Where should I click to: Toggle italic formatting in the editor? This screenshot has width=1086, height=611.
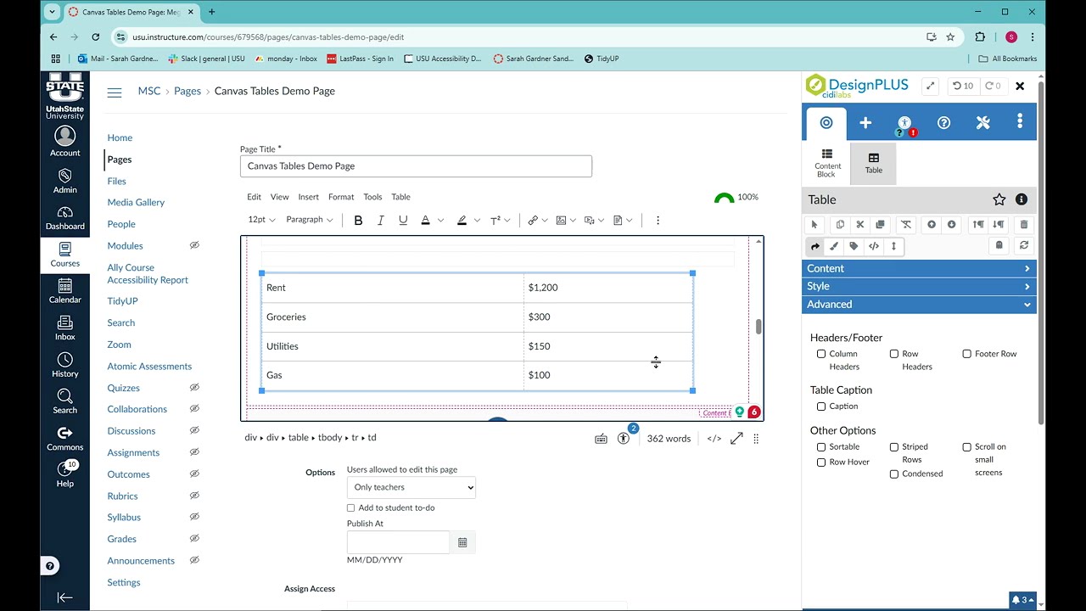[x=380, y=220]
